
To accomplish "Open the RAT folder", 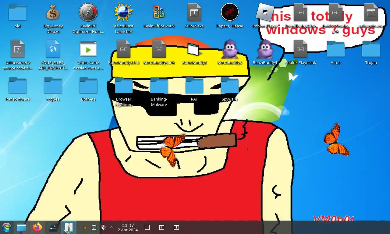I will (194, 85).
